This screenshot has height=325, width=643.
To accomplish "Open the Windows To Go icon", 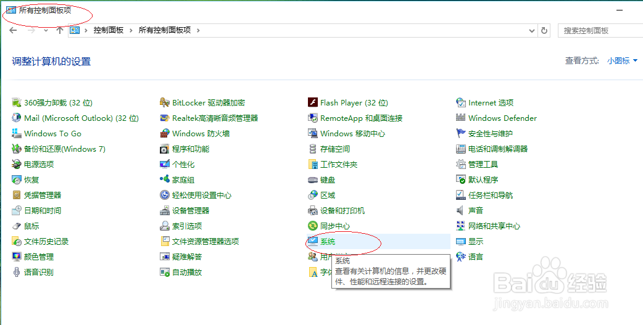I will click(x=17, y=133).
